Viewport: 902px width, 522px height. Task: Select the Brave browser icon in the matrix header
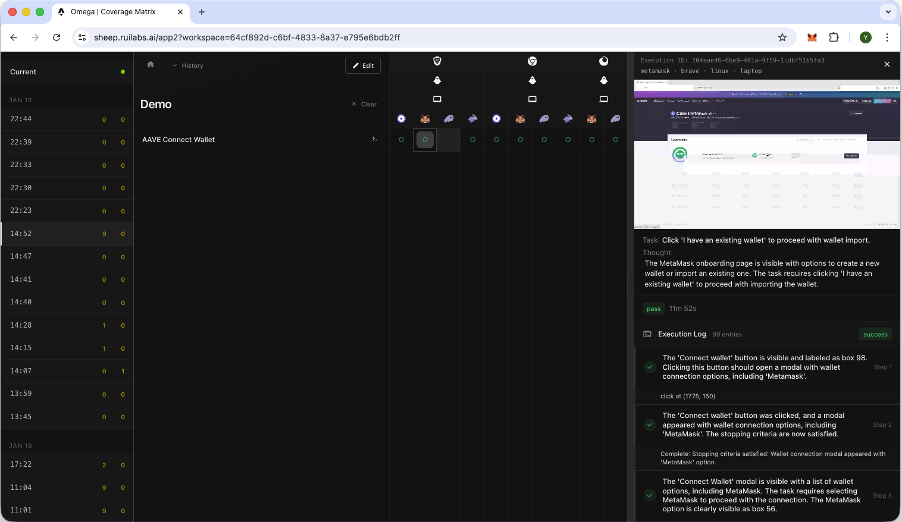(436, 61)
